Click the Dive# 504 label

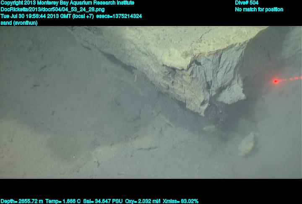(247, 3)
